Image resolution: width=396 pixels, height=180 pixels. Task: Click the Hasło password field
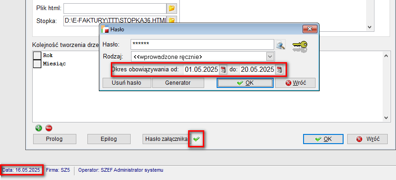202,45
